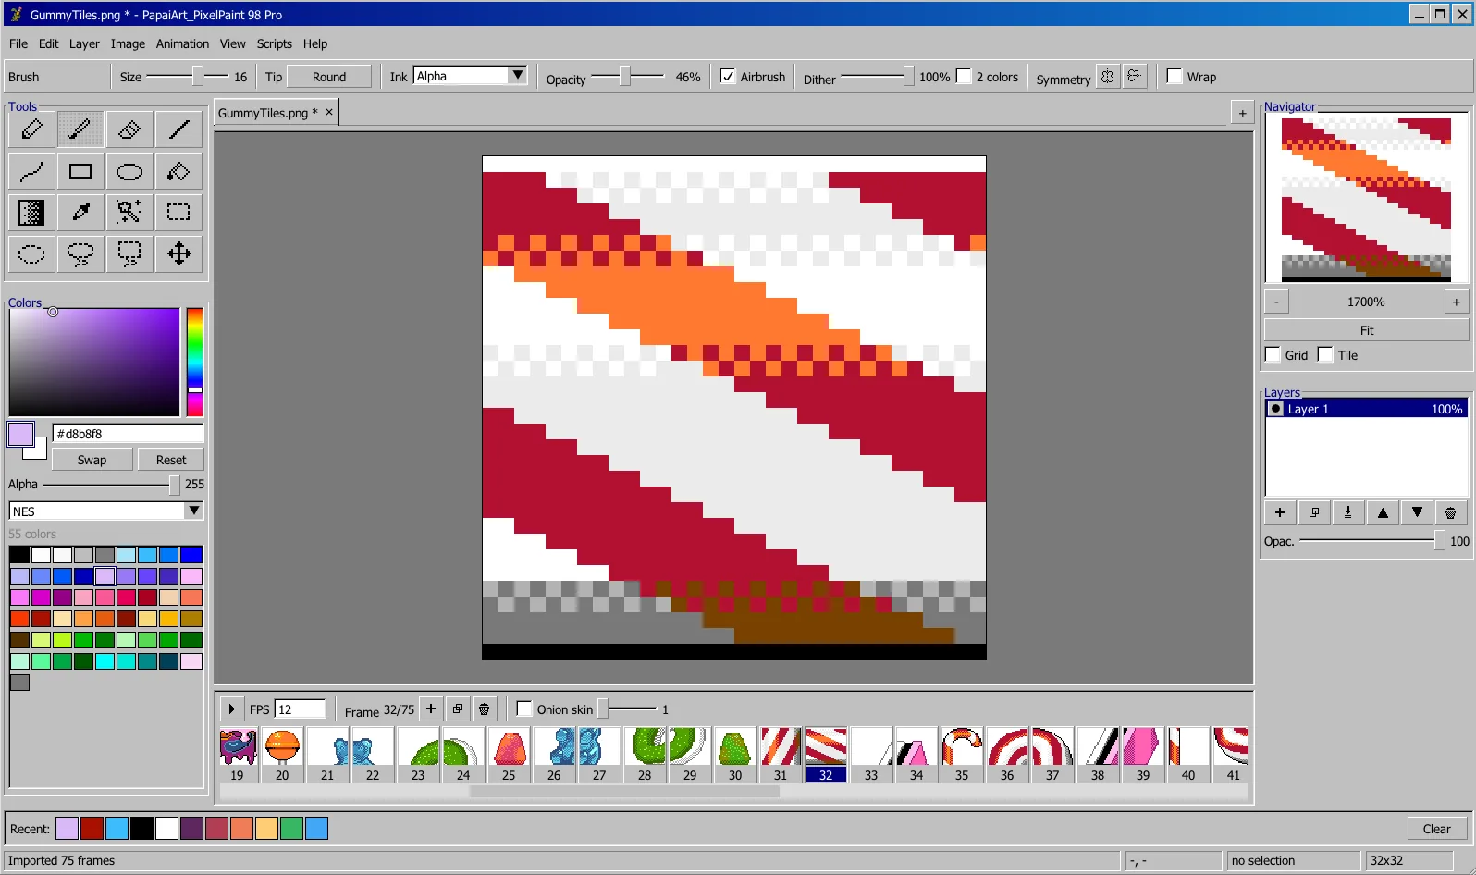Screen dimensions: 1476x875
Task: Click the Reset colors button
Action: (171, 460)
